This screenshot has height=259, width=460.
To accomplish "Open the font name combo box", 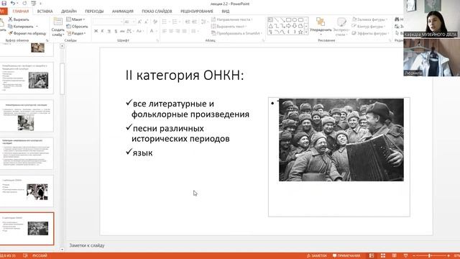I will pyautogui.click(x=108, y=22).
